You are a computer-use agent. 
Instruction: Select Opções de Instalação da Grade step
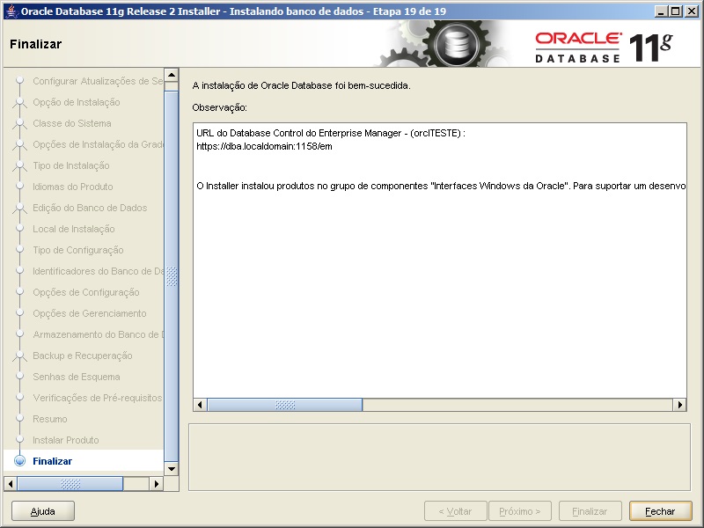pos(98,144)
